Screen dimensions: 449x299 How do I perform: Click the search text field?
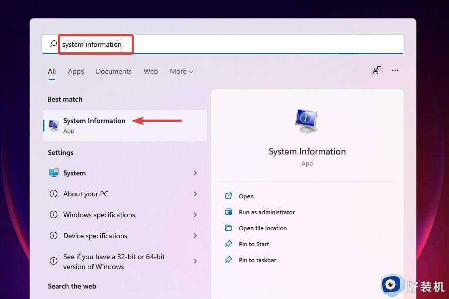223,44
